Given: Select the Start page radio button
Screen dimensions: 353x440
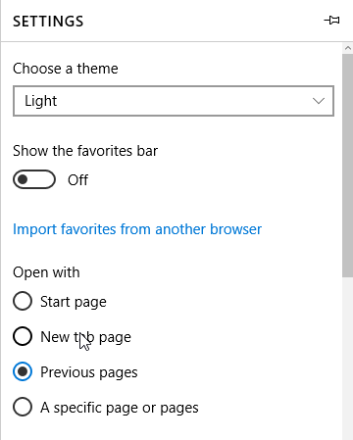Looking at the screenshot, I should pos(23,301).
